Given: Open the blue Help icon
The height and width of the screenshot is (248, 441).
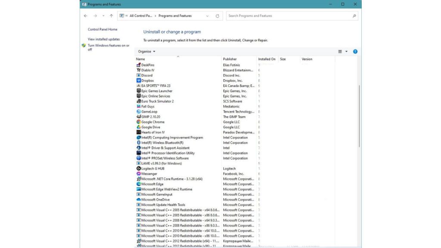Looking at the screenshot, I should 355,52.
